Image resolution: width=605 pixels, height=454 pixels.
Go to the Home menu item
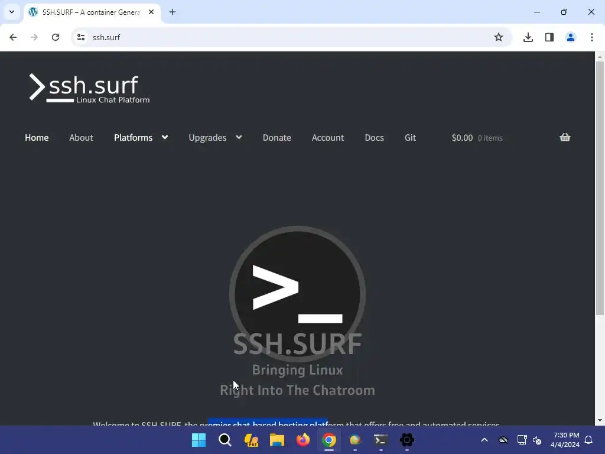click(37, 137)
